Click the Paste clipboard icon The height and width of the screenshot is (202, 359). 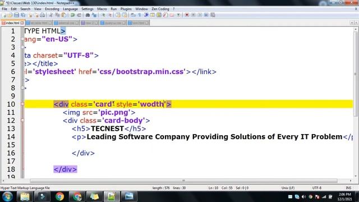[x=64, y=15]
